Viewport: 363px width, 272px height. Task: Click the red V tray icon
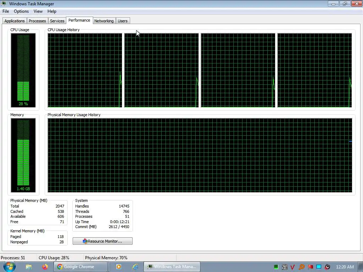coord(292,267)
